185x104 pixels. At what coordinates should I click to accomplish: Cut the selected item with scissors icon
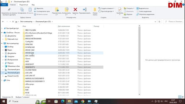[x=39, y=8]
